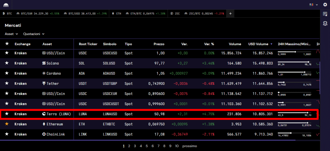Sort by Var. % column header
This screenshot has width=330, height=151.
click(x=209, y=44)
